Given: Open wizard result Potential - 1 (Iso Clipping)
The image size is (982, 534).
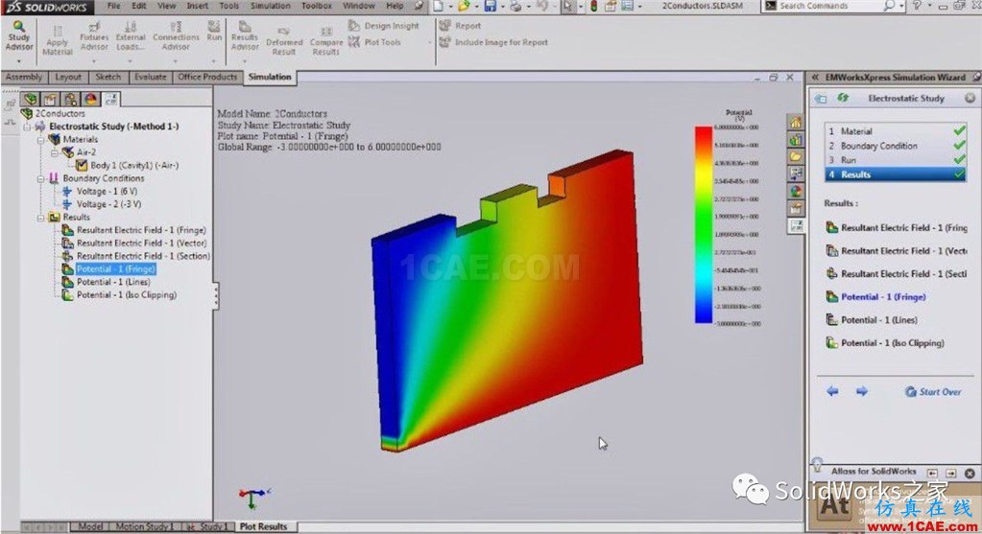Looking at the screenshot, I should pos(885,343).
